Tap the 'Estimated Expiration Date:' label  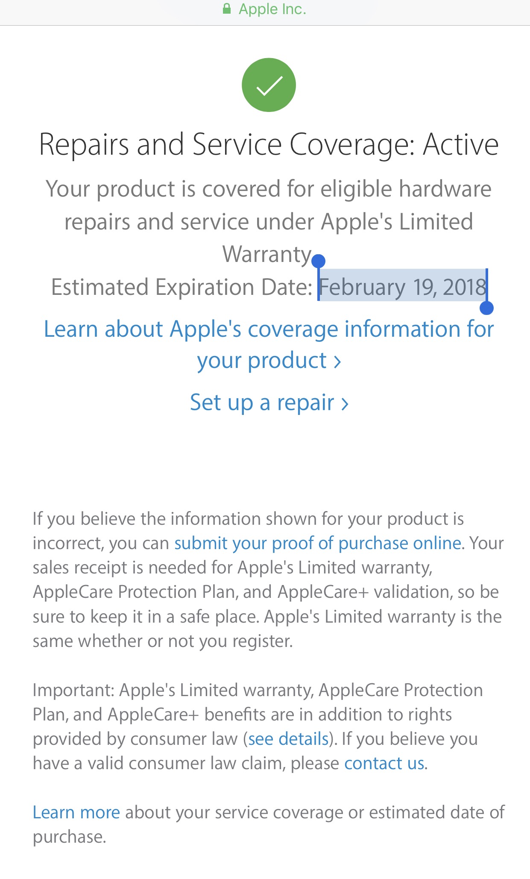click(182, 287)
